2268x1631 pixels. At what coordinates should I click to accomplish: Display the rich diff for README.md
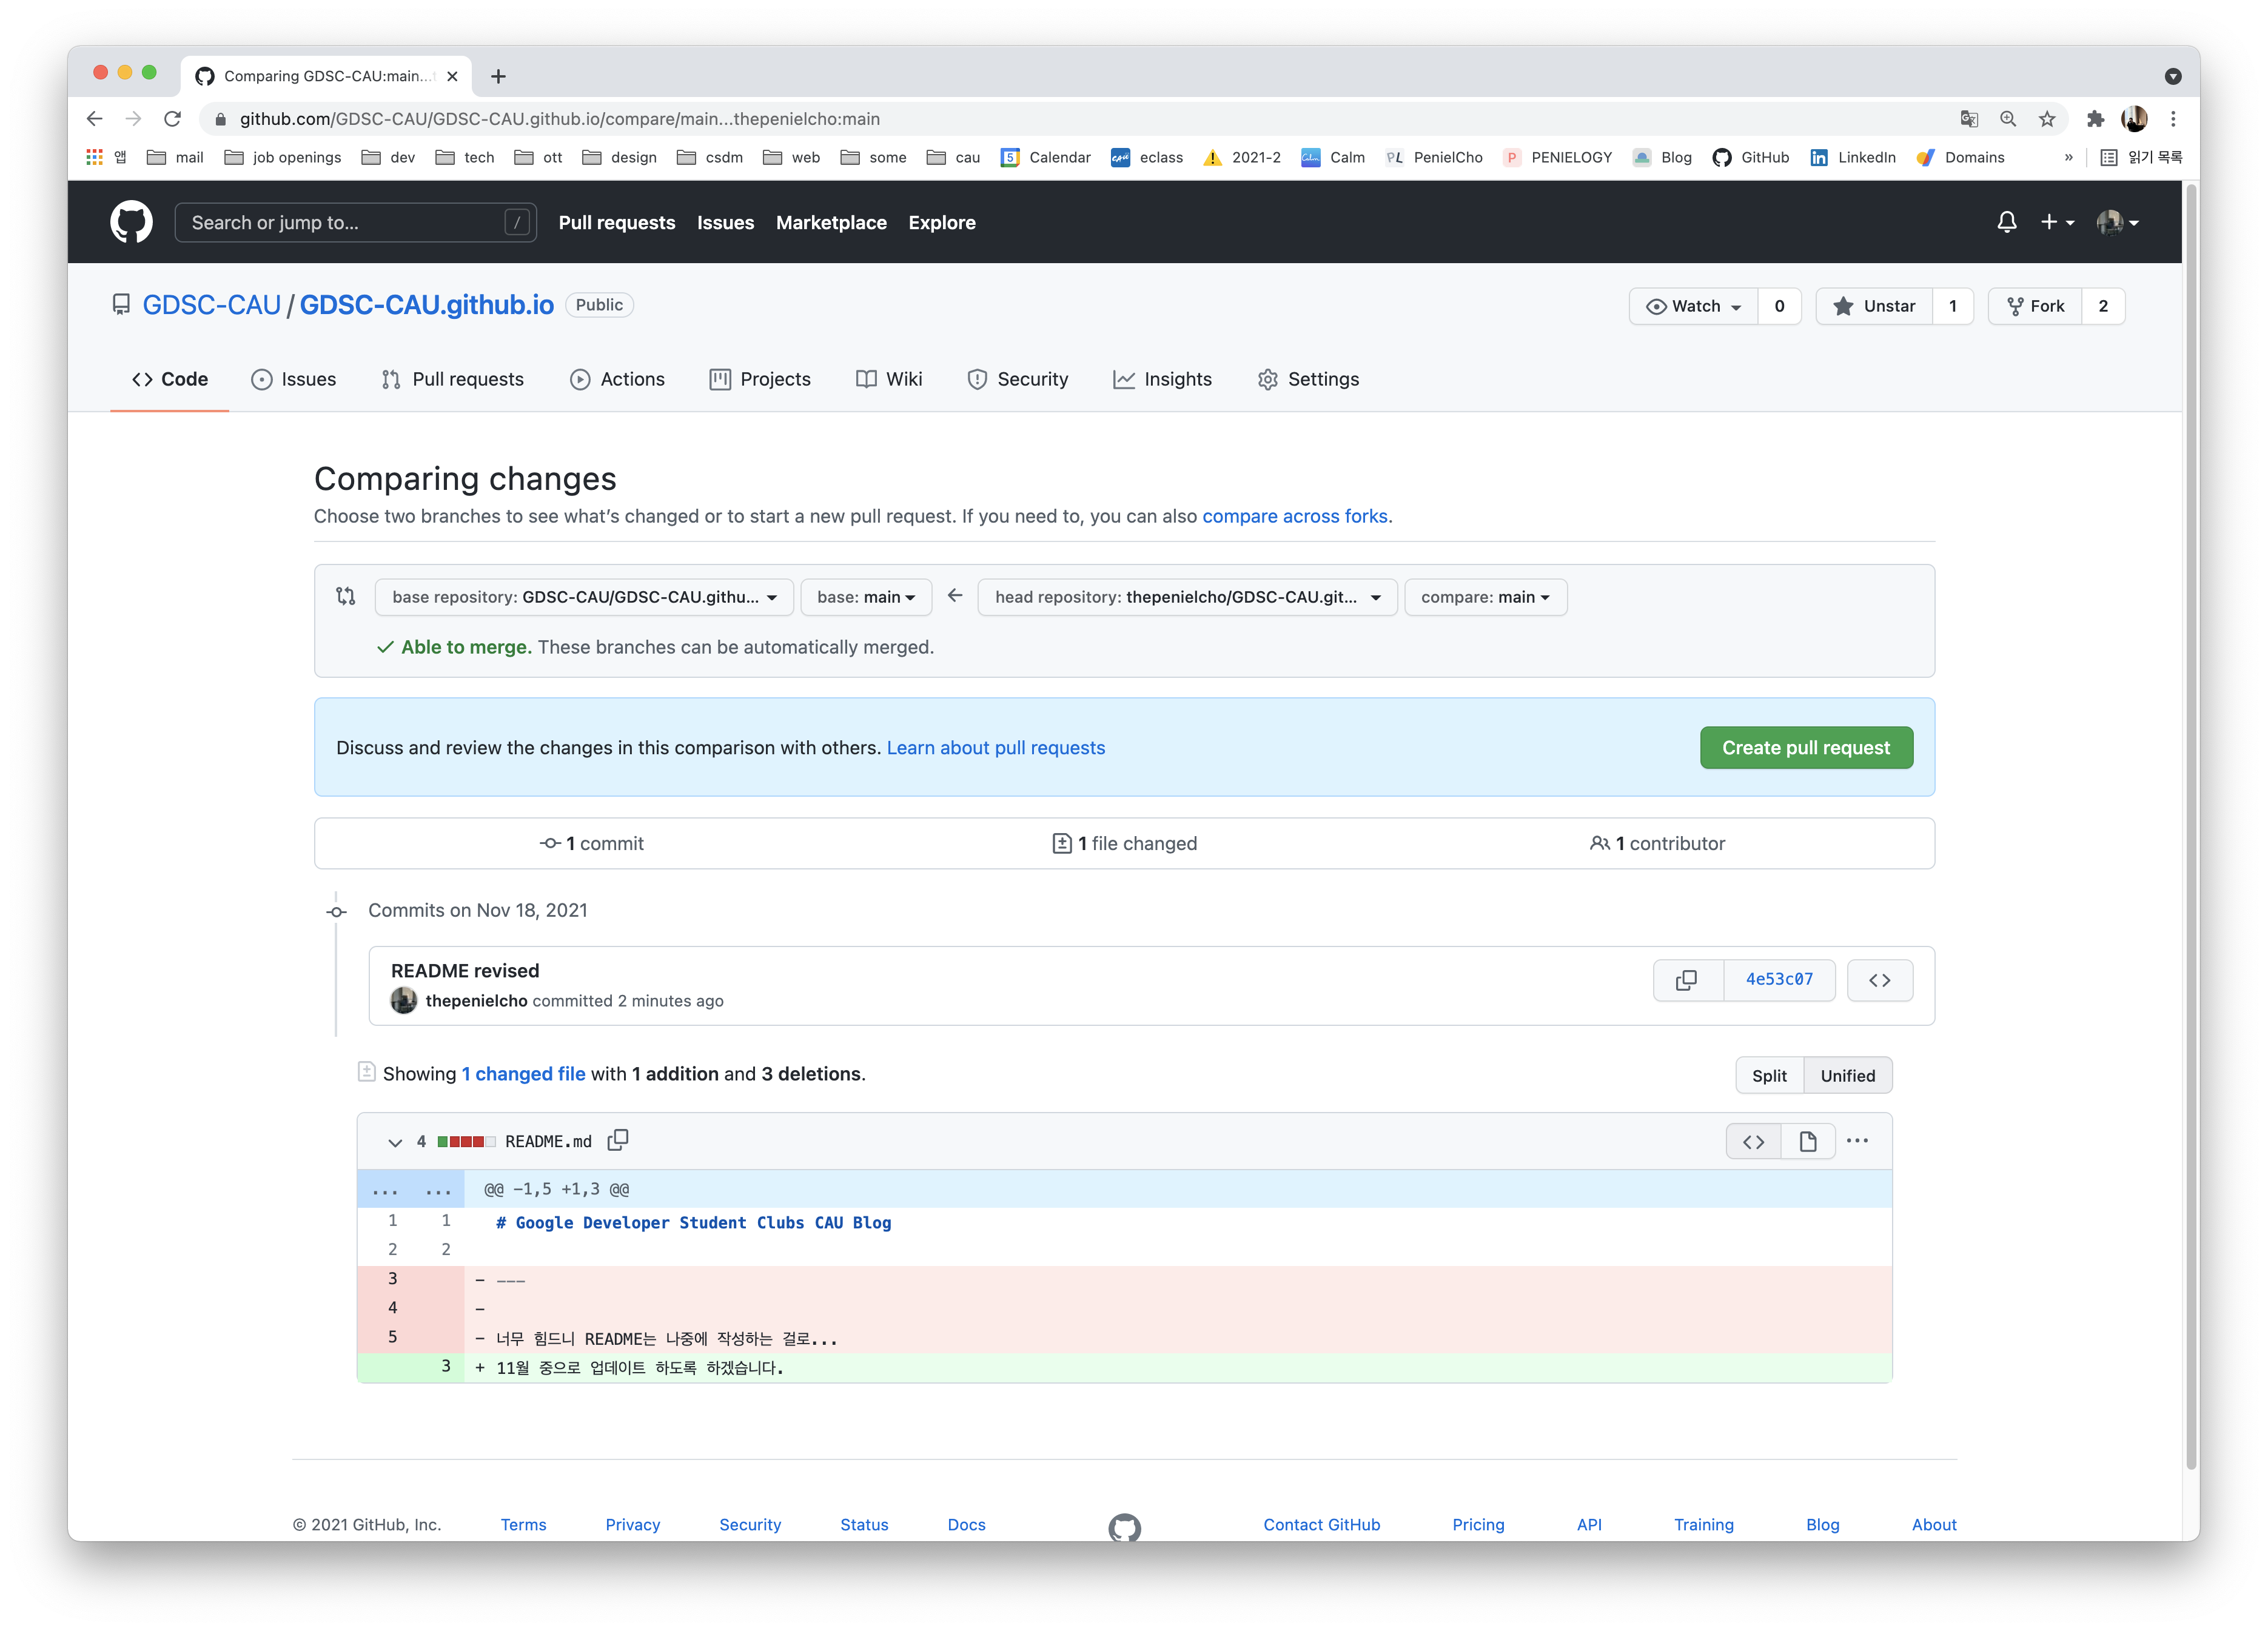pyautogui.click(x=1807, y=1141)
